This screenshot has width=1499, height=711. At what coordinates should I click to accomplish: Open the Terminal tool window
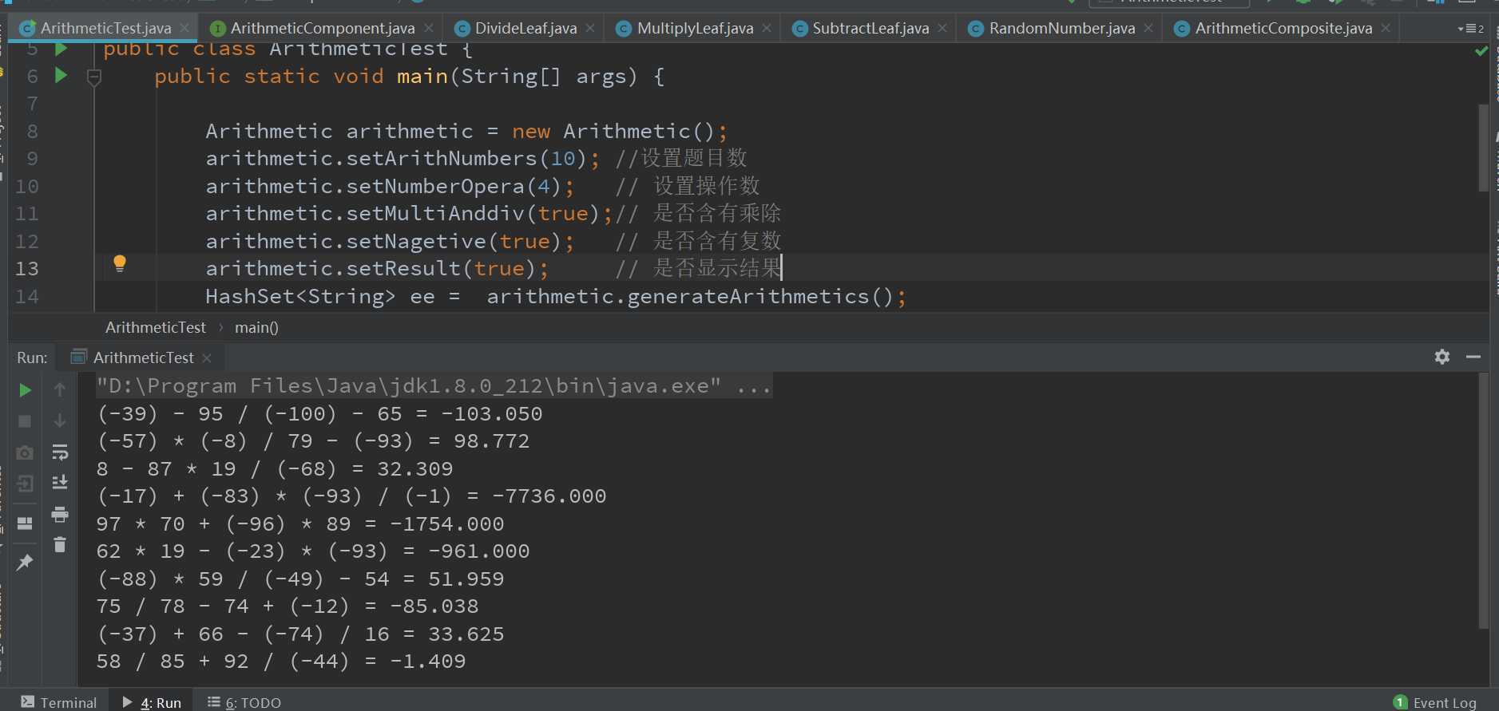(x=59, y=702)
